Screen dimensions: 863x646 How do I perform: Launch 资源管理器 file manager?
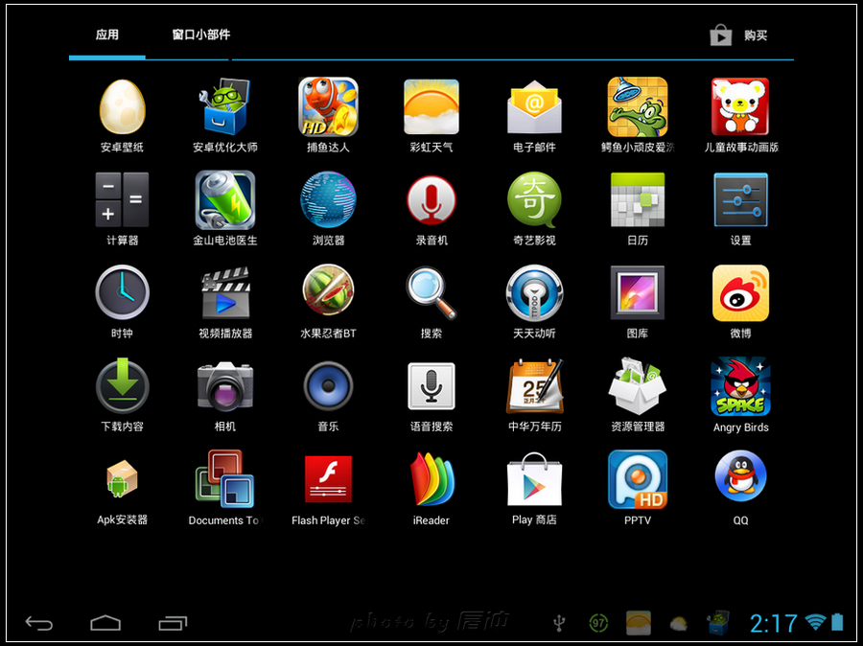point(638,385)
